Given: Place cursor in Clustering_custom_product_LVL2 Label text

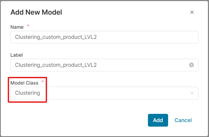Looking at the screenshot, I should point(56,65).
